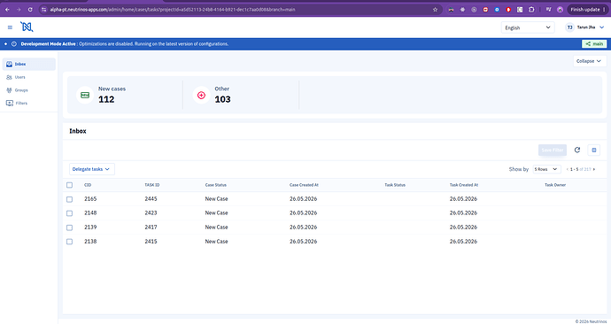This screenshot has width=611, height=324.
Task: Open the Filters sidebar item
Action: [29, 104]
